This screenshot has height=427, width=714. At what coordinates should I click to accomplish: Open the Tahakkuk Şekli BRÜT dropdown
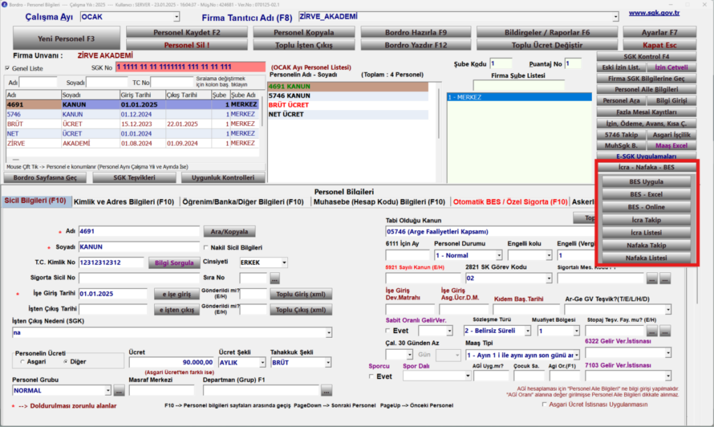pos(328,363)
